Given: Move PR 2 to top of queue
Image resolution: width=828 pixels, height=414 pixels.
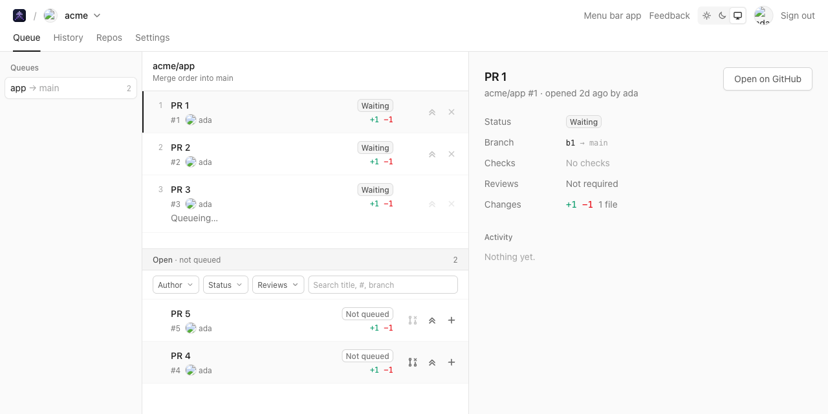Looking at the screenshot, I should [432, 154].
